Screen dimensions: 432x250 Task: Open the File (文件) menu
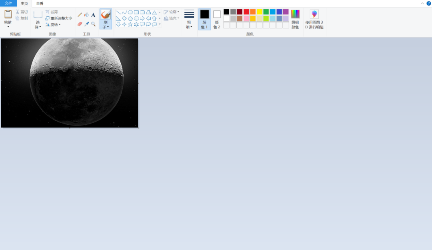click(8, 3)
